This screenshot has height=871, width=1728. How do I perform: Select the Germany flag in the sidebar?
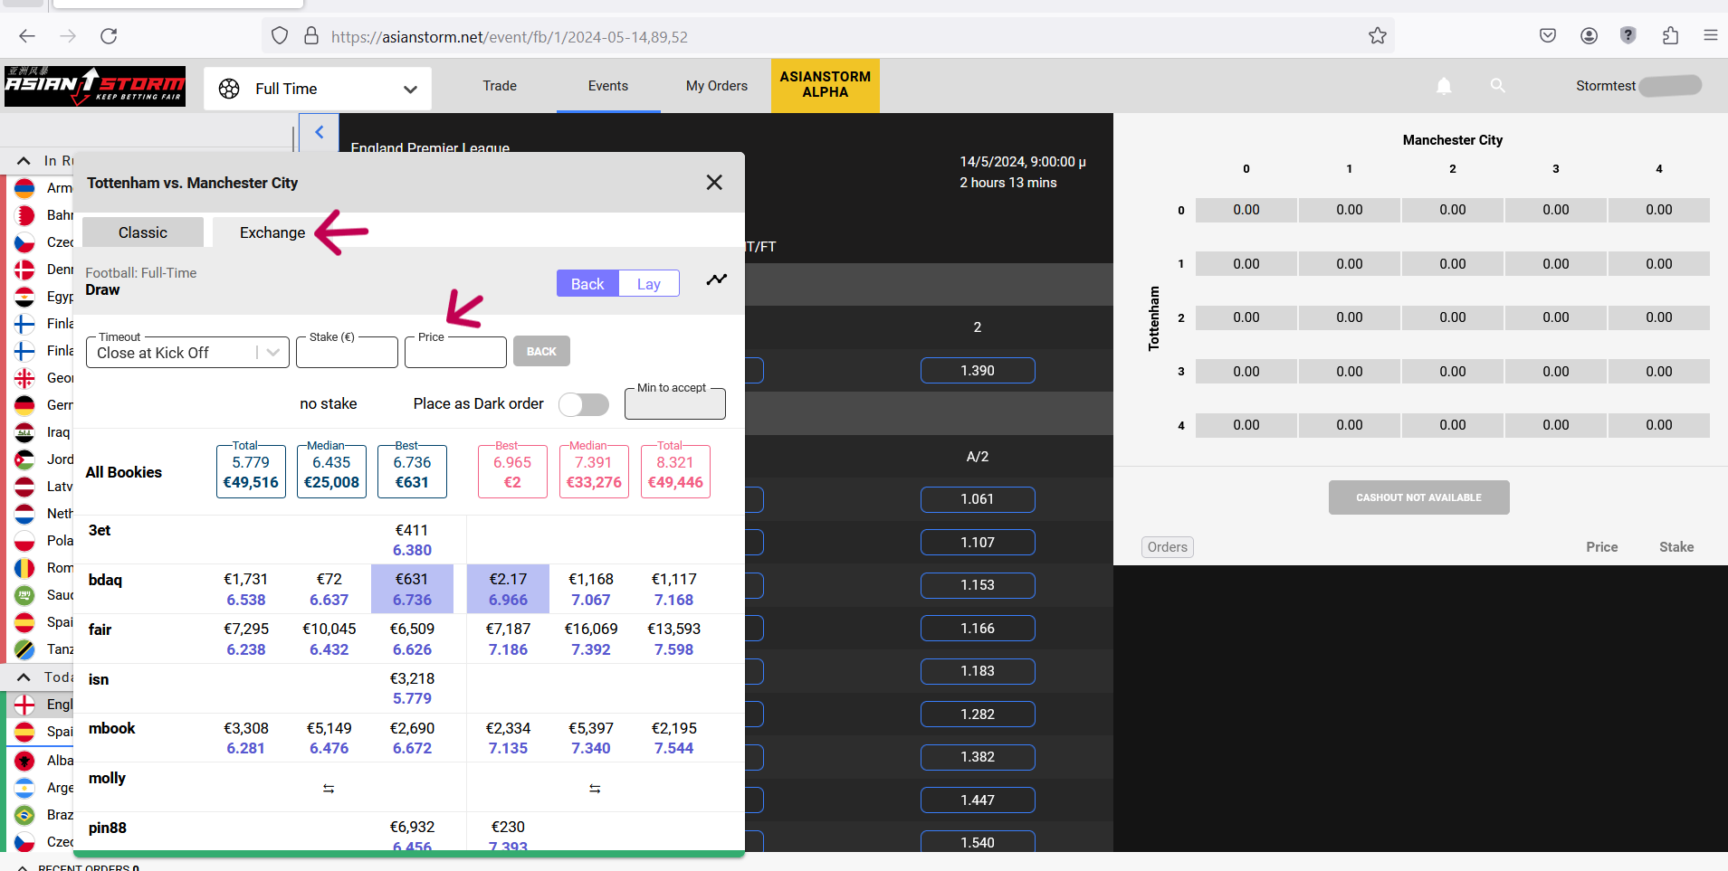coord(24,405)
